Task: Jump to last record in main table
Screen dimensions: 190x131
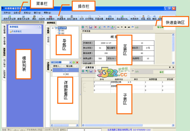Action: pyautogui.click(x=129, y=27)
